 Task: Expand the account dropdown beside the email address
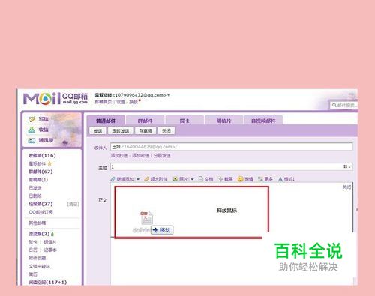click(x=169, y=95)
